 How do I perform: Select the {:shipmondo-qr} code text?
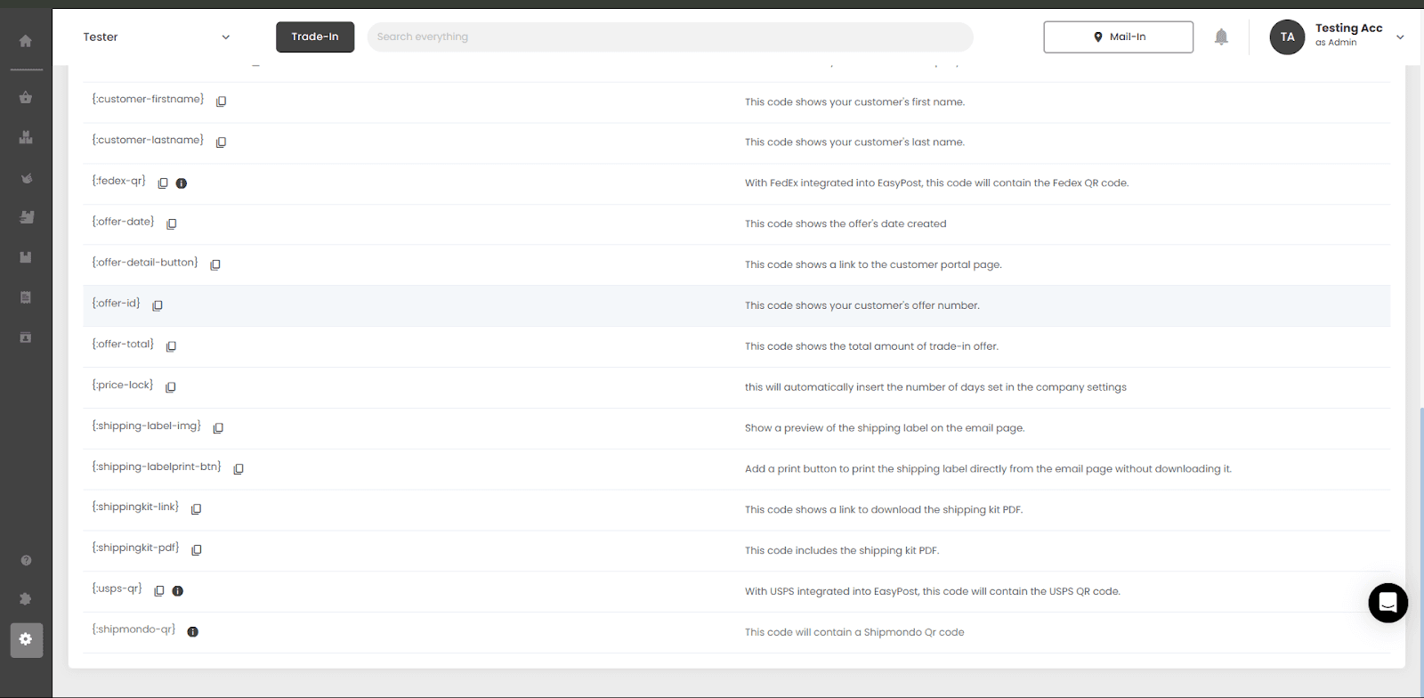click(x=133, y=629)
